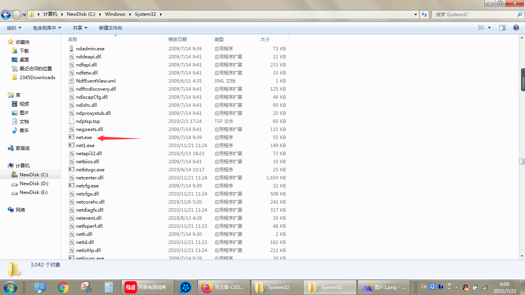This screenshot has width=525, height=295.
Task: Click 计算机 in the address breadcrumb
Action: (x=50, y=14)
